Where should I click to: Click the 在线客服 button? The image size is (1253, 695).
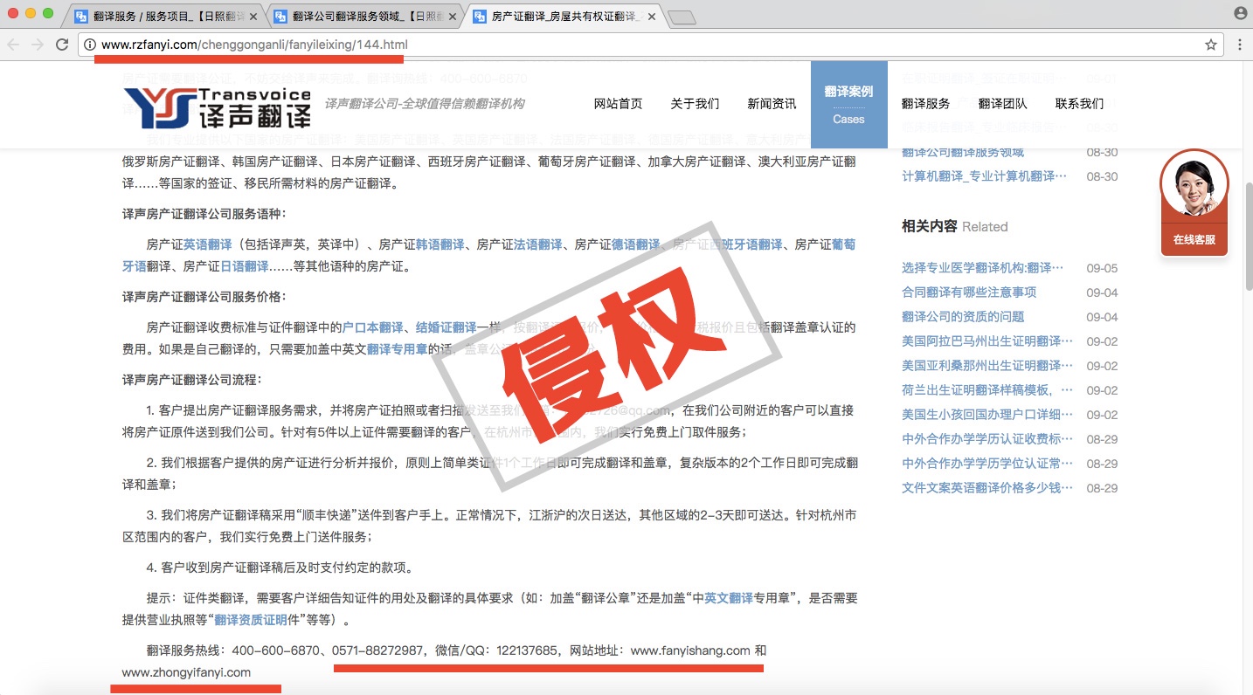coord(1194,239)
